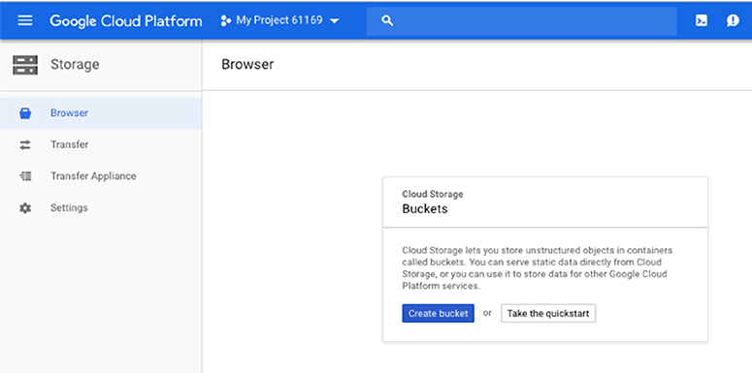Click the project dots icon beside My Project

tap(225, 20)
